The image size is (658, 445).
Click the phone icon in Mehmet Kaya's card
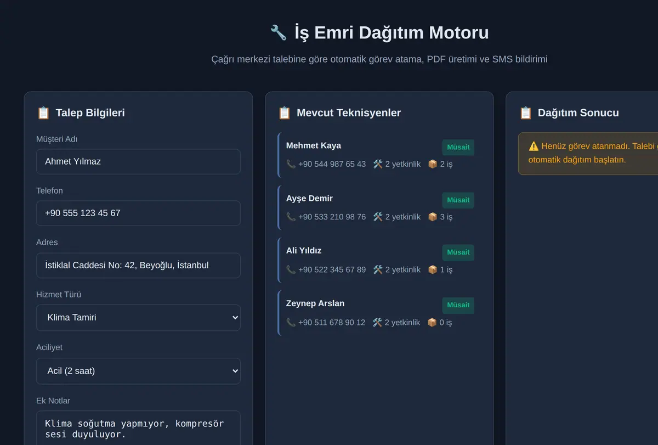pyautogui.click(x=291, y=164)
